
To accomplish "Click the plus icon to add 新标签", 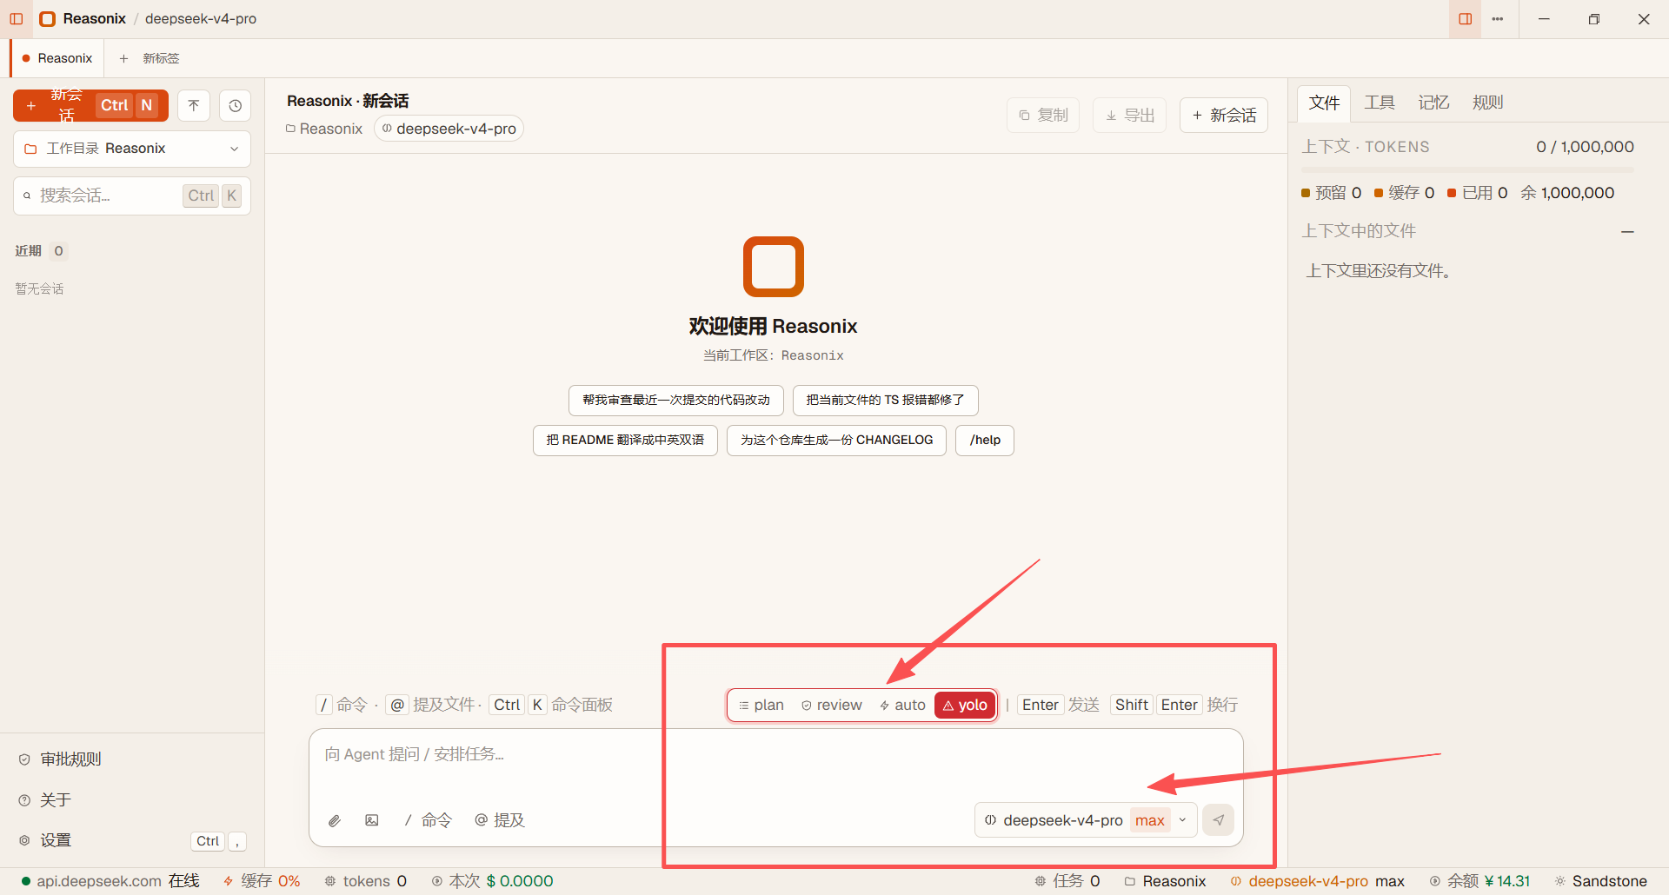I will (123, 58).
